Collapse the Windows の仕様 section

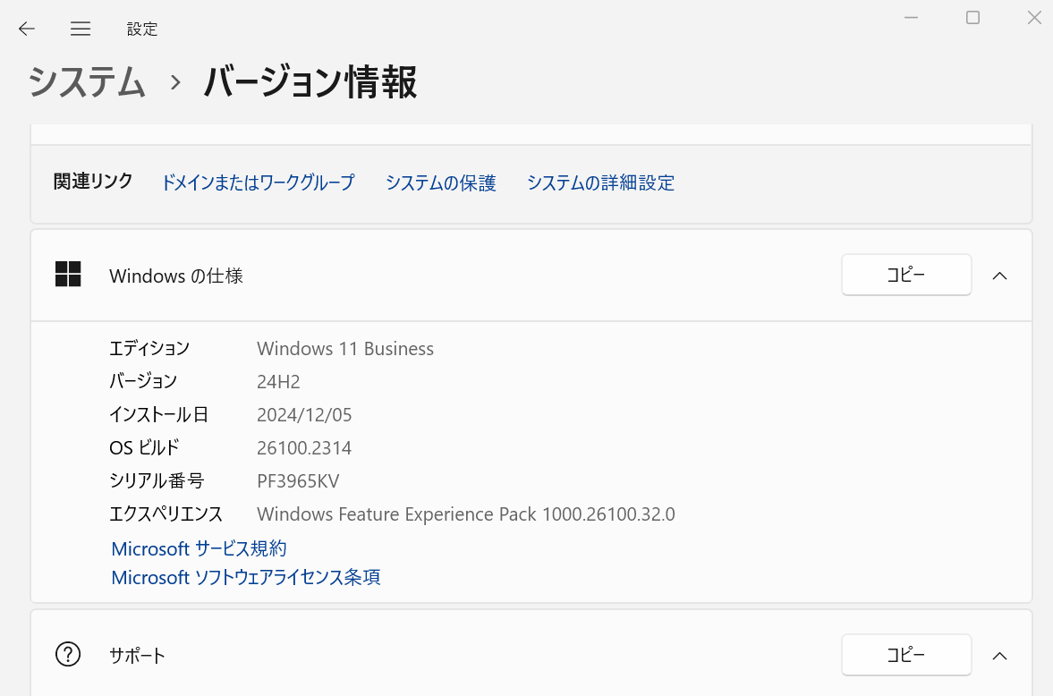pos(1000,276)
